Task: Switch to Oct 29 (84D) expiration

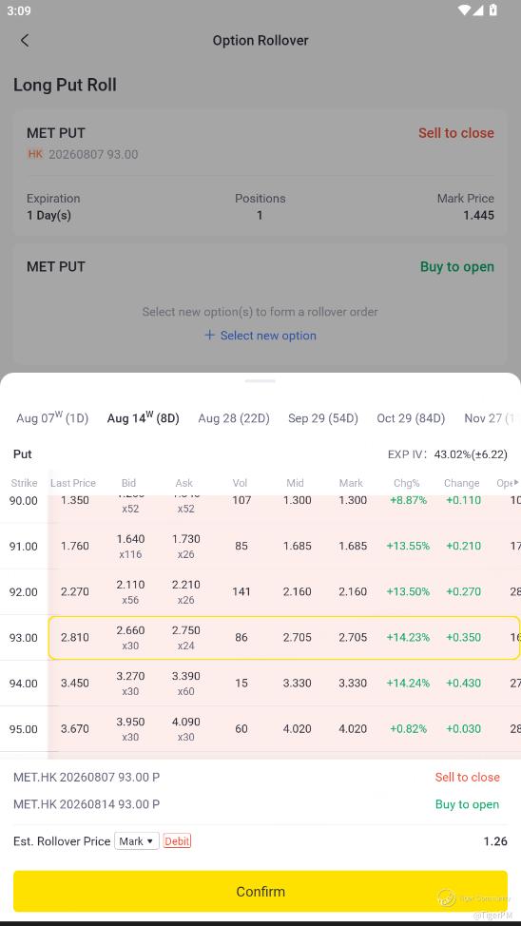Action: point(411,418)
